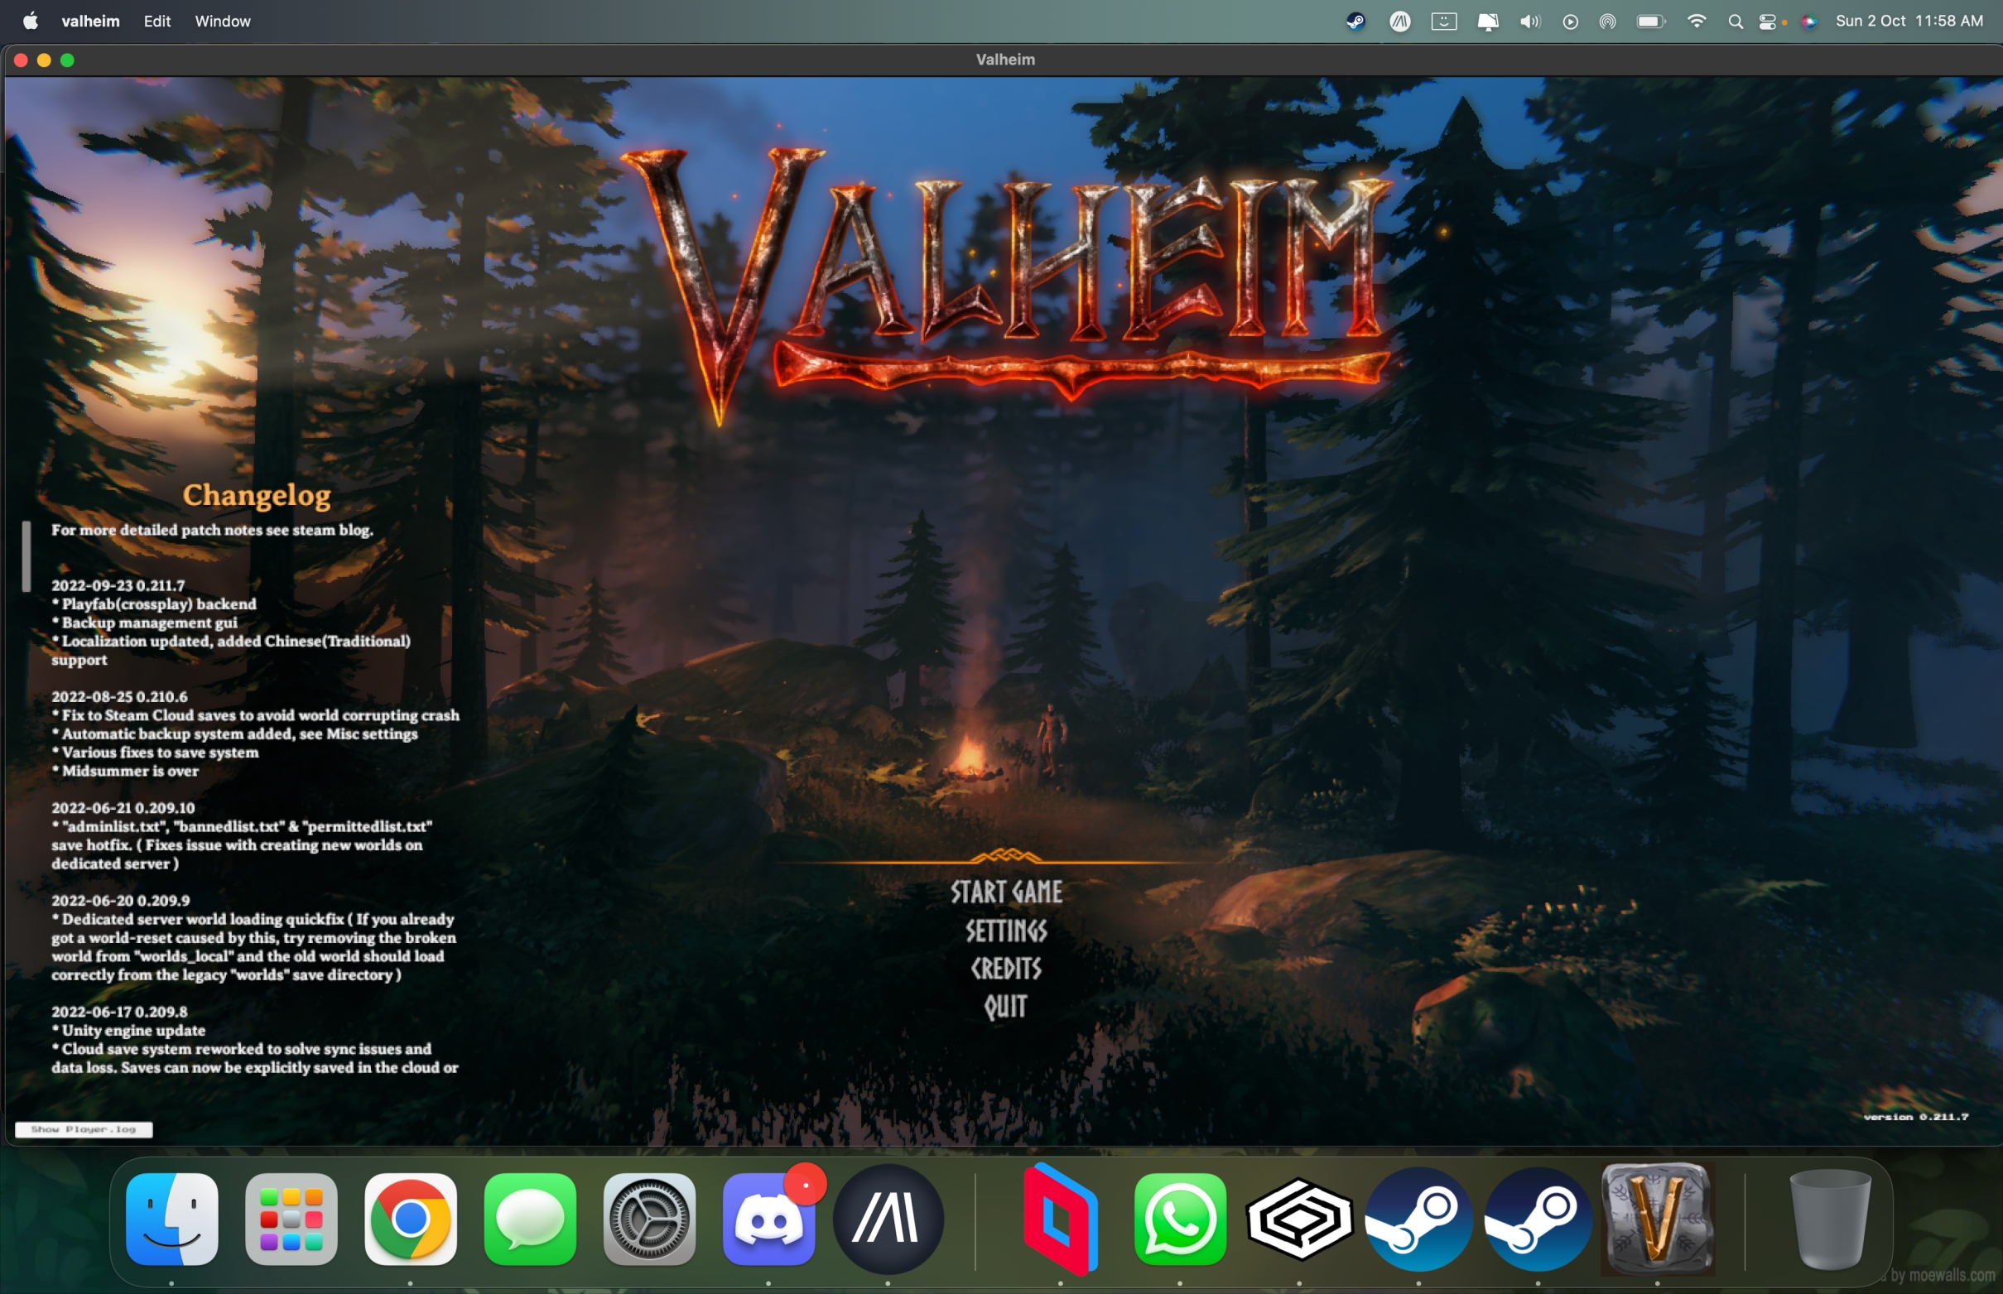Open the Now Playing menu bar icon
The width and height of the screenshot is (2003, 1294).
tap(1570, 21)
